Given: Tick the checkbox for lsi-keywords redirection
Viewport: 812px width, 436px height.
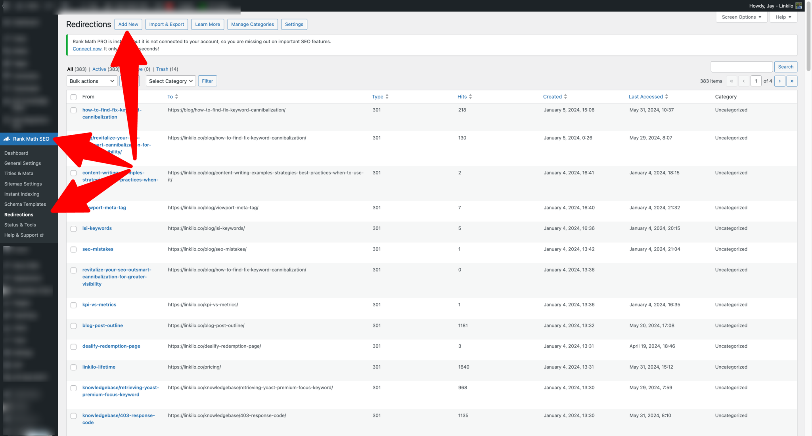Looking at the screenshot, I should [73, 229].
